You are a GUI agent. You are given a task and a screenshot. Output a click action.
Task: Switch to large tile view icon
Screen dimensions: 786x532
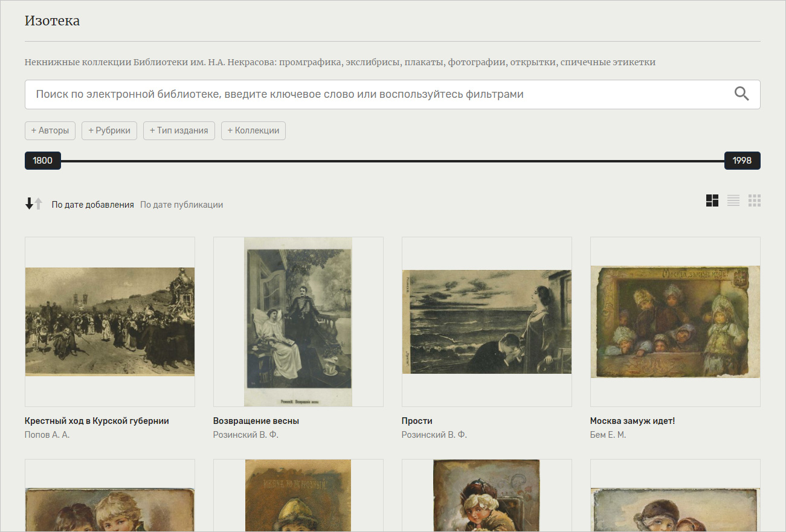coord(712,201)
